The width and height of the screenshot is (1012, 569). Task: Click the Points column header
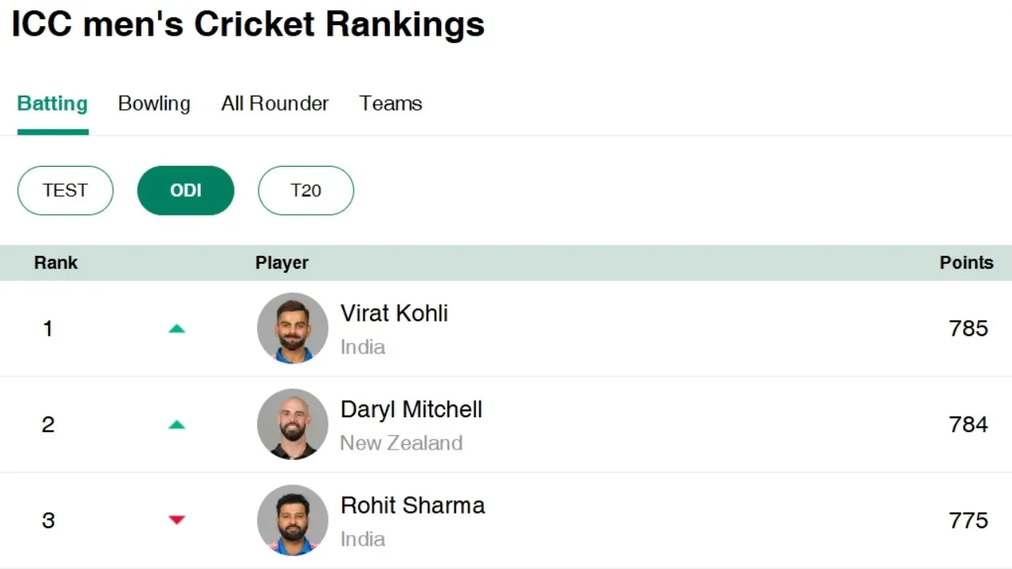(966, 263)
